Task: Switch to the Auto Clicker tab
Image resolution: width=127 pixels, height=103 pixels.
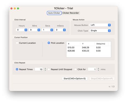Action: 54,13
